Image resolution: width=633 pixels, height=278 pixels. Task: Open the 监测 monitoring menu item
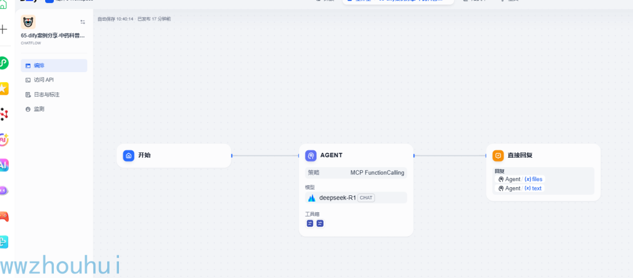[x=54, y=109]
